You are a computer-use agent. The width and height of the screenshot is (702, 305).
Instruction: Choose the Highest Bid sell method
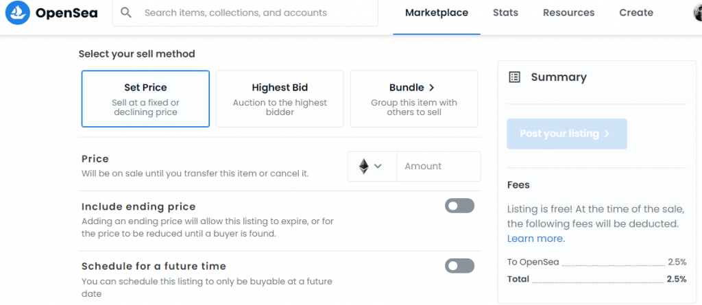tap(280, 99)
